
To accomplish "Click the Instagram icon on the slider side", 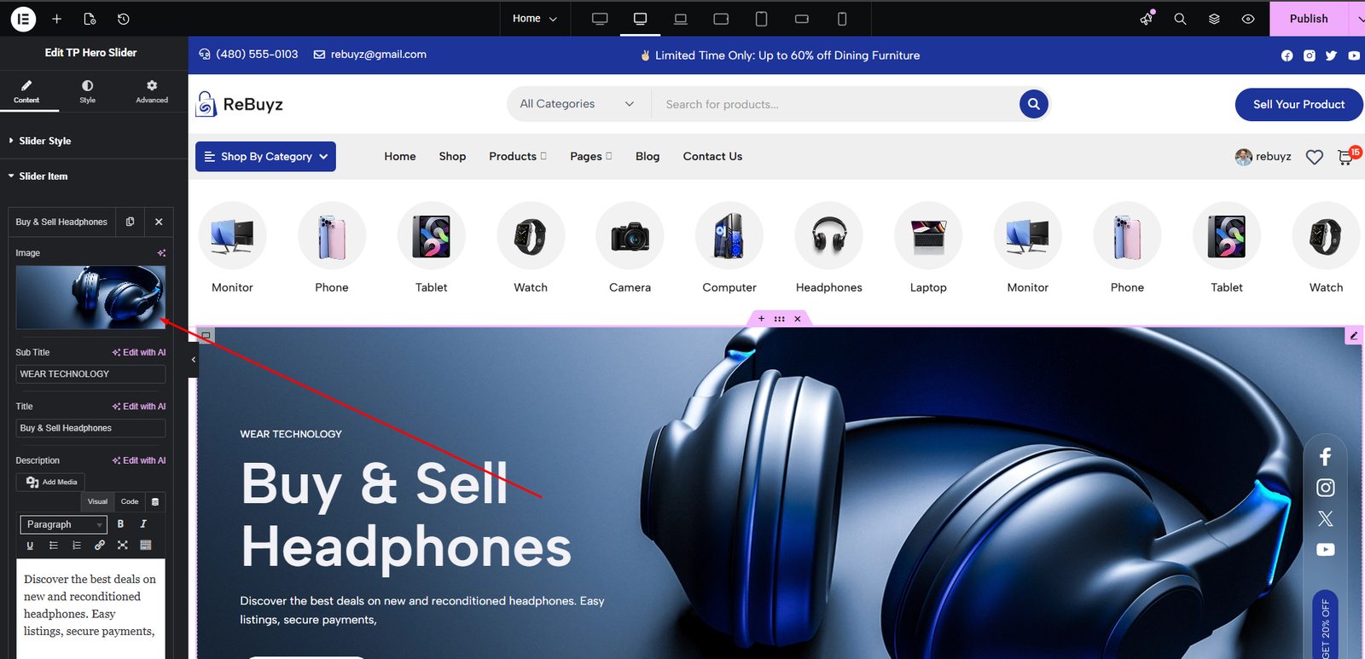I will [1325, 488].
